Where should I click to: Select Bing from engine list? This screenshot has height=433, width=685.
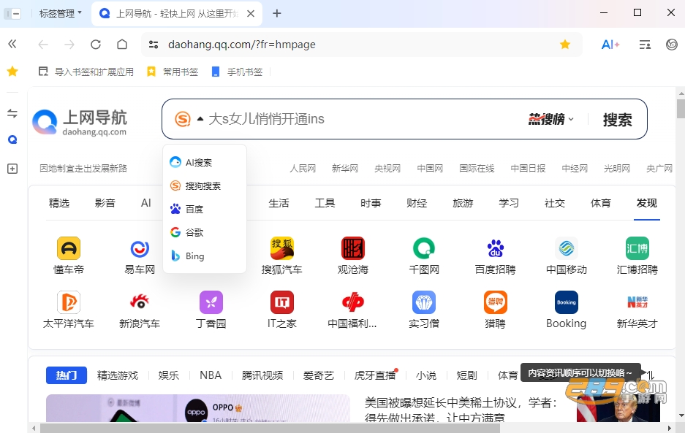tap(205, 256)
